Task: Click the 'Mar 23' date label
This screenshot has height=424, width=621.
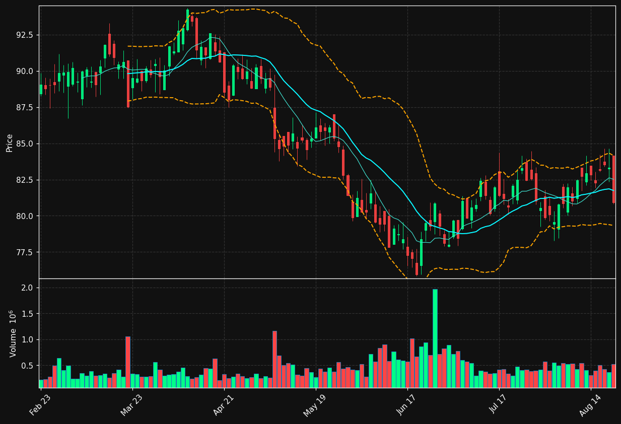Action: point(130,405)
